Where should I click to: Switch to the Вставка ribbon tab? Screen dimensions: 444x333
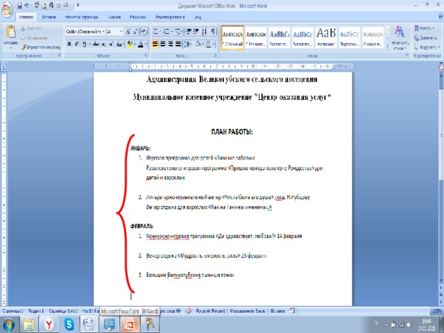click(x=49, y=15)
